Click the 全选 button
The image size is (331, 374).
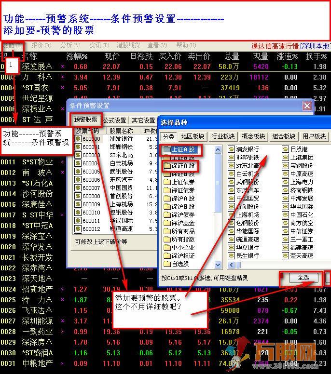tap(303, 278)
